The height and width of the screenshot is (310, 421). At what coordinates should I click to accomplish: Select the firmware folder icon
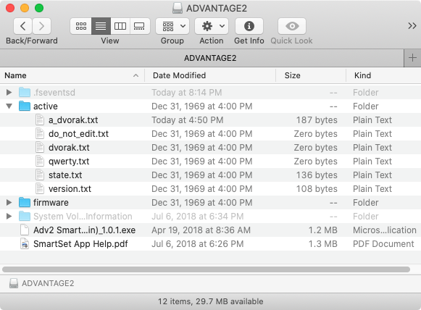[25, 202]
